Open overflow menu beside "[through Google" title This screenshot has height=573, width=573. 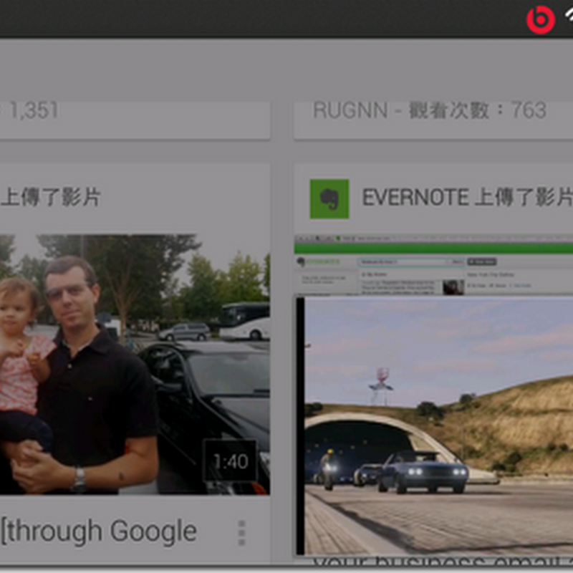click(x=241, y=533)
